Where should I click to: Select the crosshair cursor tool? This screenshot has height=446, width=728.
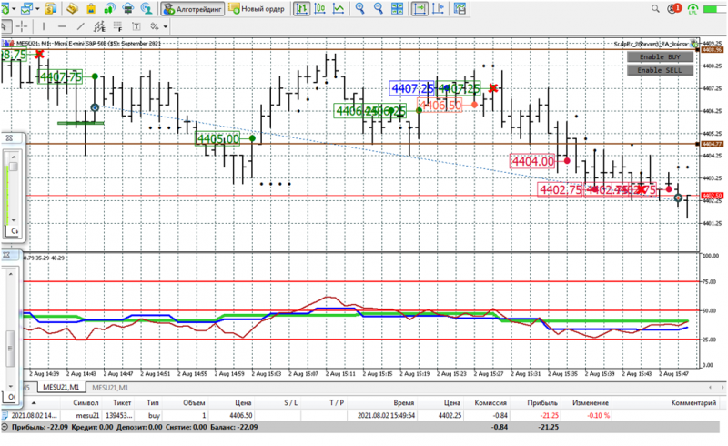click(22, 26)
